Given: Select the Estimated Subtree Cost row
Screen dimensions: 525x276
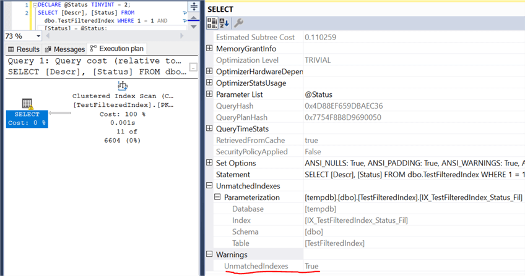Looking at the screenshot, I should (370, 38).
